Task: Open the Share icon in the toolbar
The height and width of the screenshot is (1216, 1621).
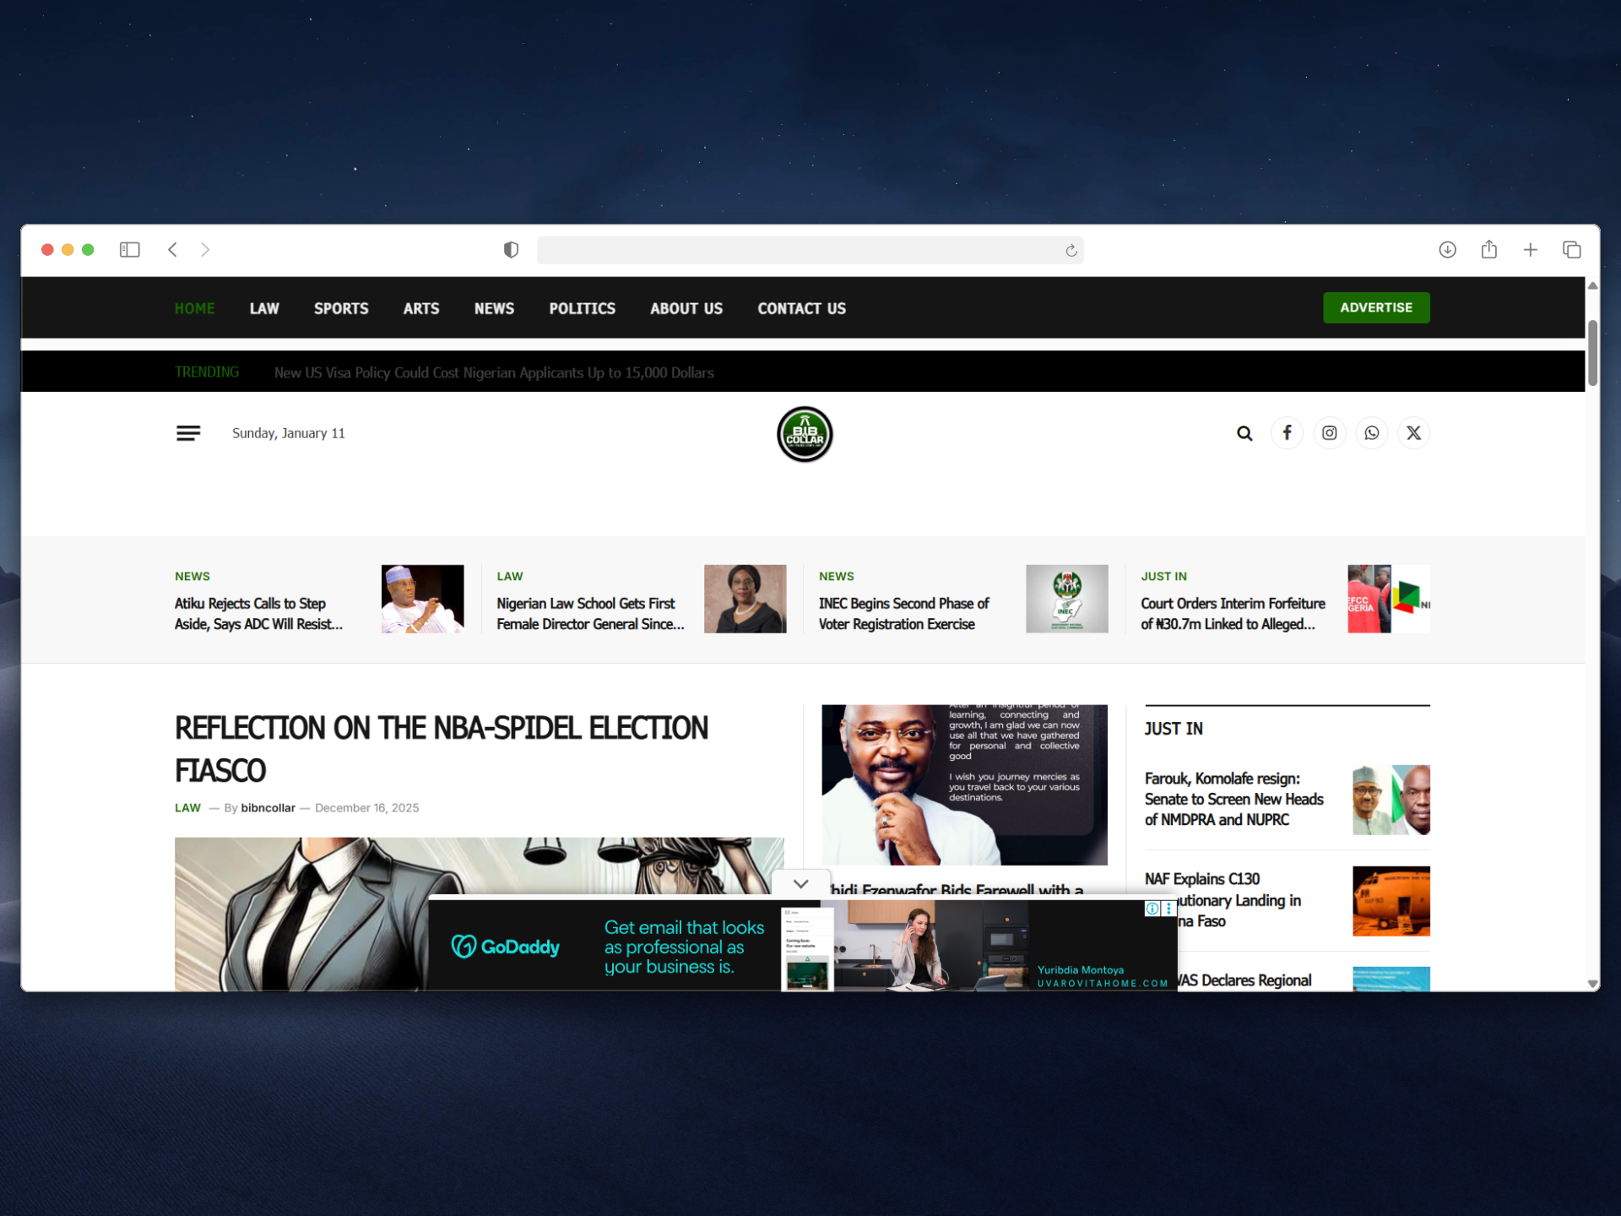Action: pyautogui.click(x=1489, y=249)
